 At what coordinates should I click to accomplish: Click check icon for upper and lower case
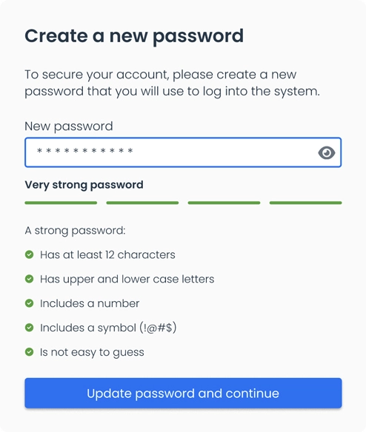[29, 279]
